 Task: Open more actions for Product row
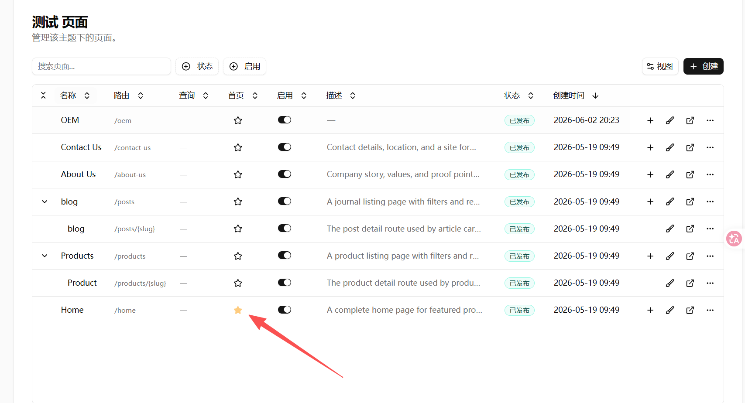(710, 283)
